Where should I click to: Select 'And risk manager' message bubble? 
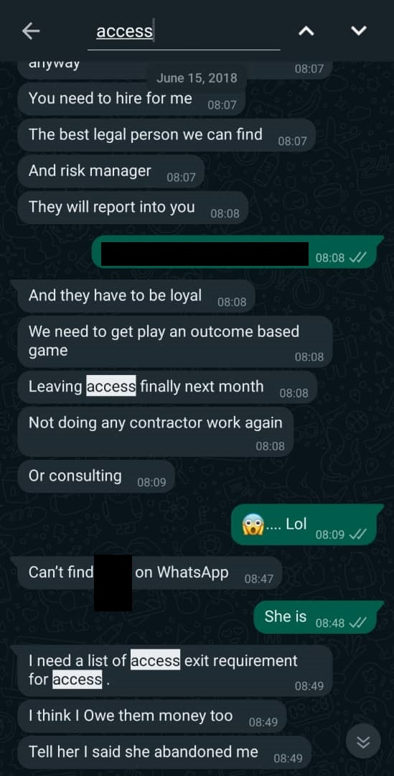[x=111, y=171]
